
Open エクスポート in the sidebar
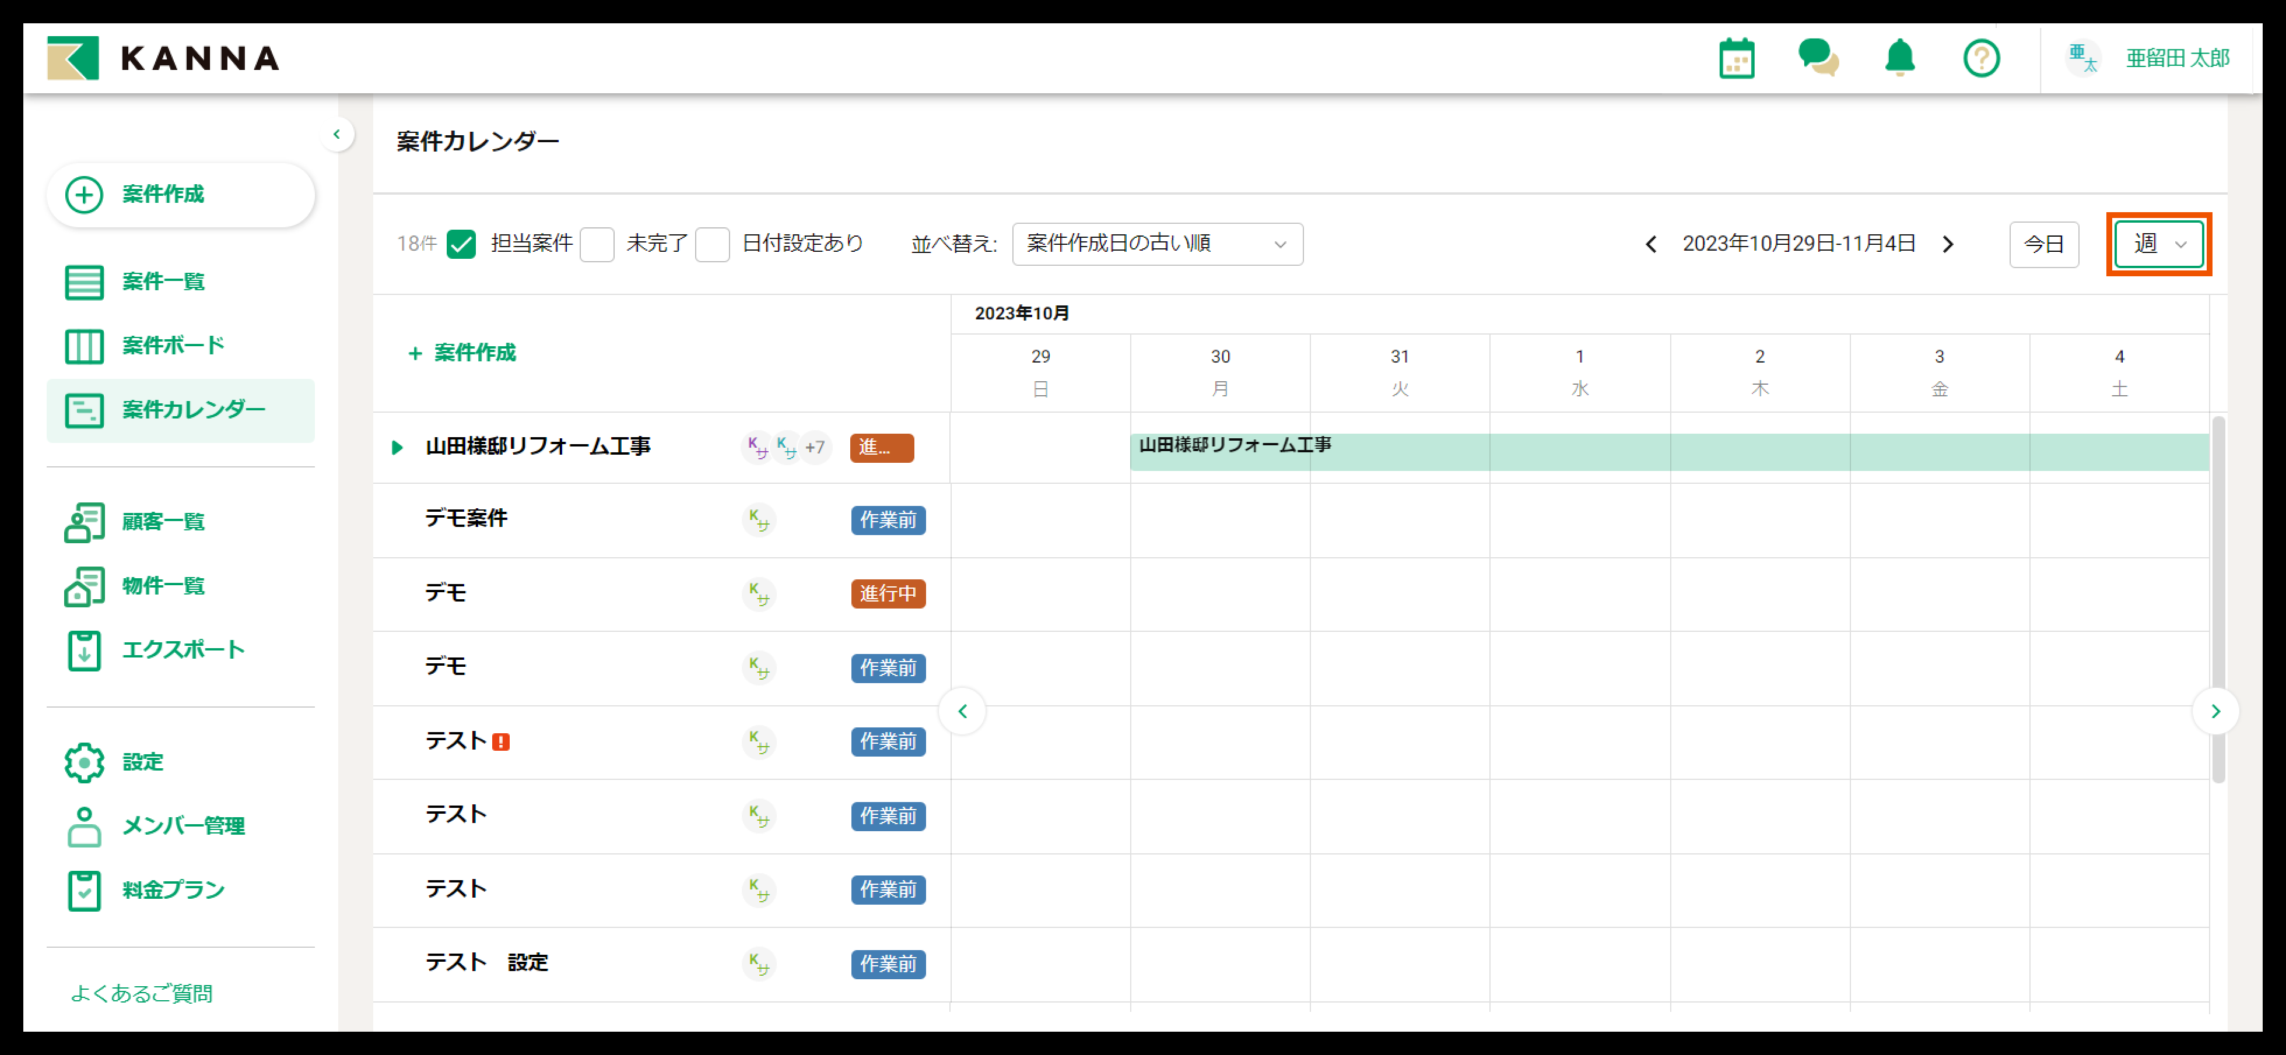pos(181,649)
